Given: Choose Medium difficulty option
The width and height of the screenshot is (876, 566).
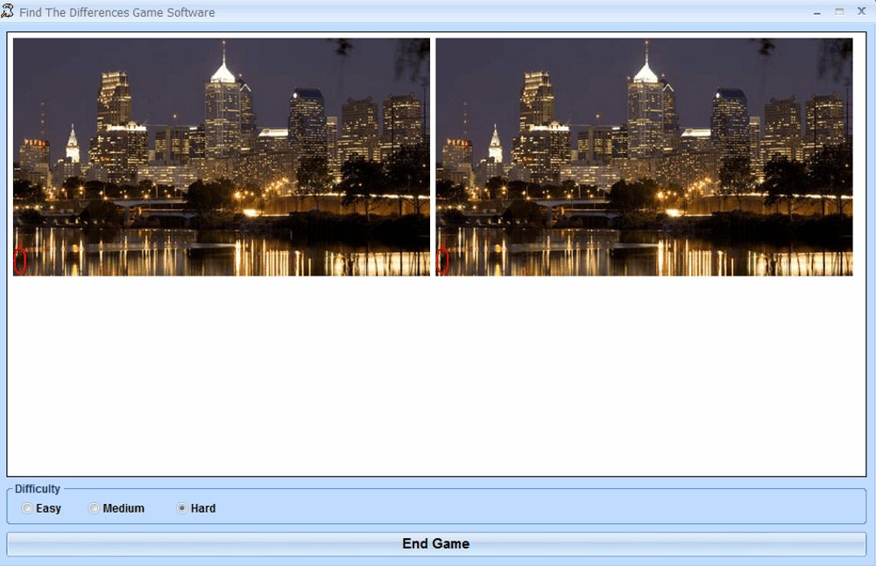Looking at the screenshot, I should pos(94,508).
